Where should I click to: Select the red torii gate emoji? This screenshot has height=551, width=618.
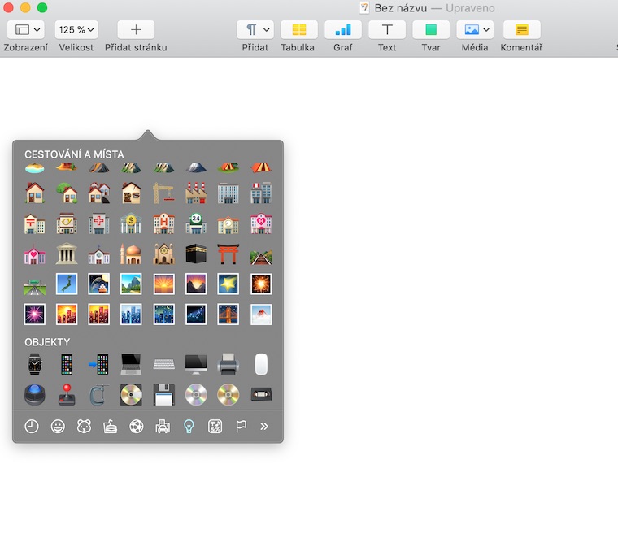(228, 254)
